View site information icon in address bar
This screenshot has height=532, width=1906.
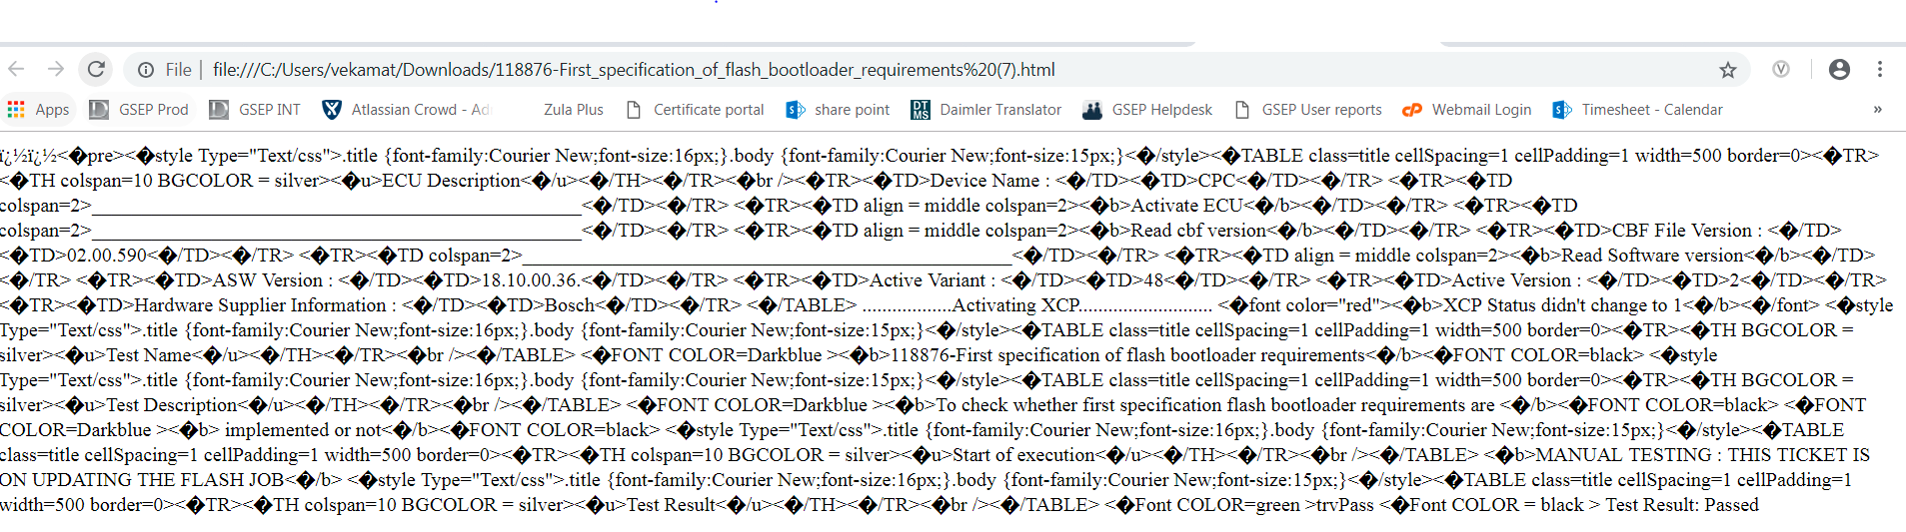(x=146, y=70)
